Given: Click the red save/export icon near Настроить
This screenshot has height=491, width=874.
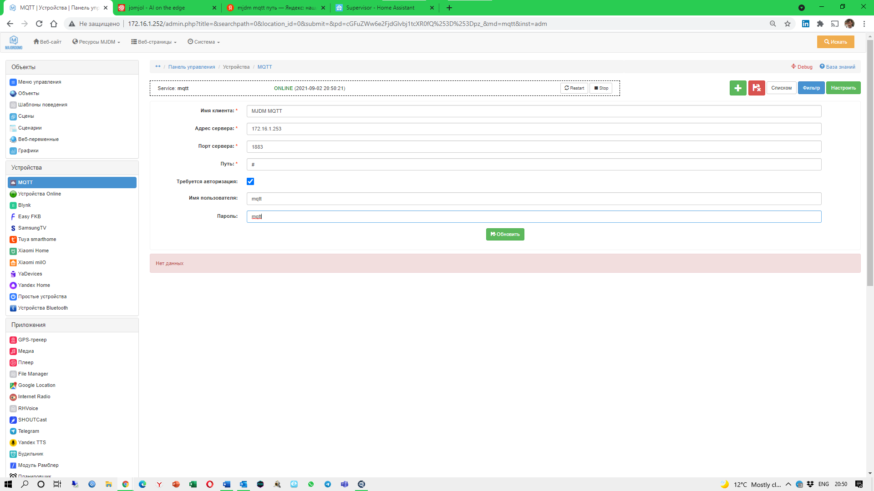Looking at the screenshot, I should coord(757,88).
